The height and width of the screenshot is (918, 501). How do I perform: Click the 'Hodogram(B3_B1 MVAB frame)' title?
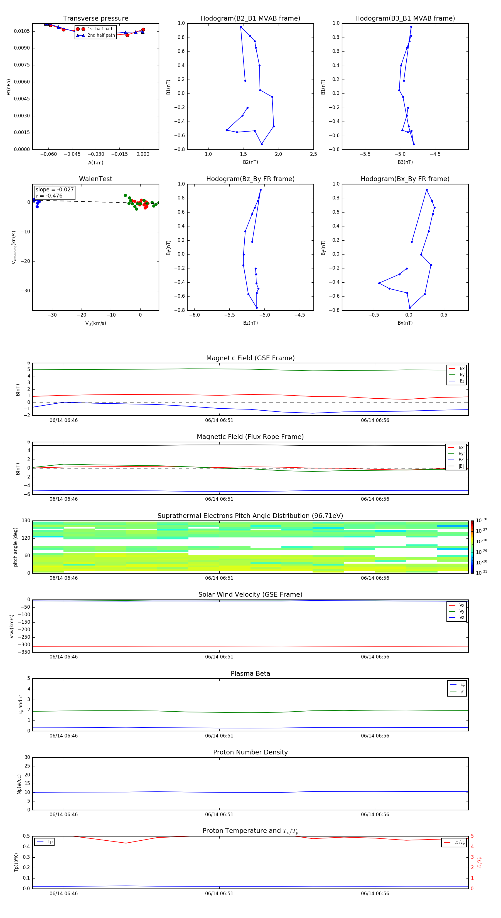(405, 19)
